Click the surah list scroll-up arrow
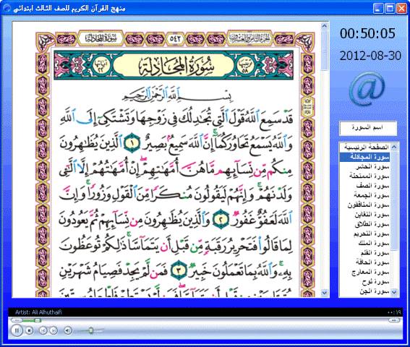Image resolution: width=410 pixels, height=347 pixels. (x=394, y=147)
